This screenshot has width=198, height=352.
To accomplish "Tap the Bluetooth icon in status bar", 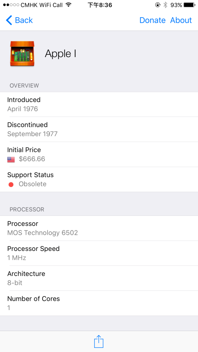I will (165, 5).
